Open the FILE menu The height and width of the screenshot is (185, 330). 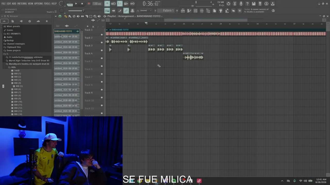tap(3, 4)
